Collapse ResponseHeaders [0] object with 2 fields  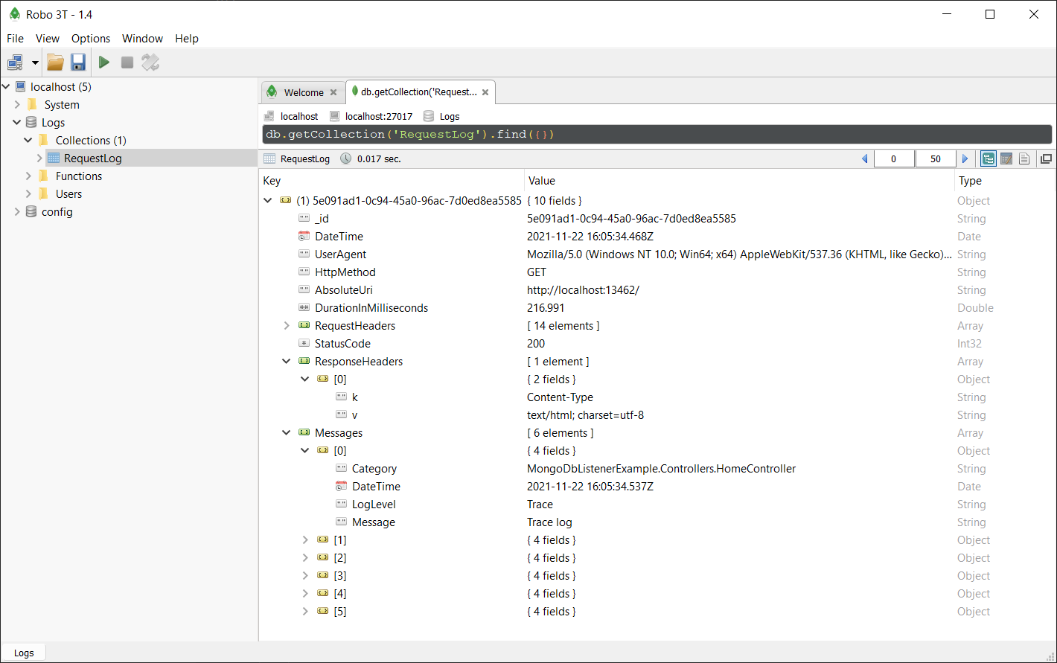coord(305,379)
